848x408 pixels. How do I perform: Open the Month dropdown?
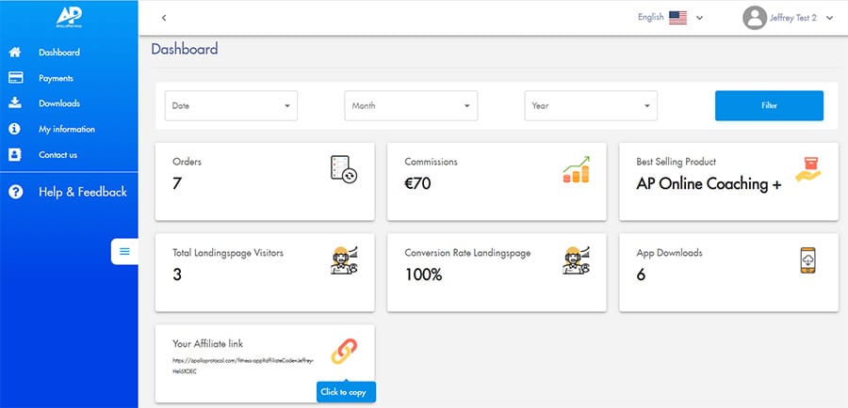411,106
